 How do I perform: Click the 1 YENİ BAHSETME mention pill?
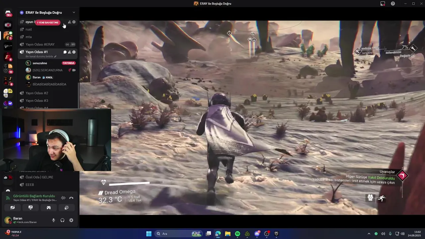(x=48, y=23)
